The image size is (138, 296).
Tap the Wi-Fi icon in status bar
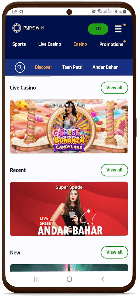[100, 11]
